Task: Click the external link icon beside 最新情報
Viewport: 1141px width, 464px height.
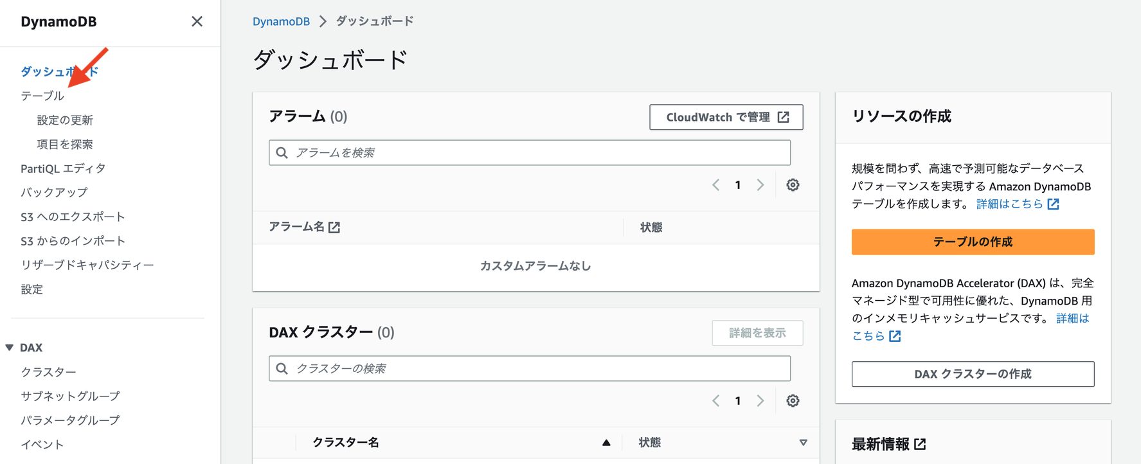Action: (x=921, y=443)
